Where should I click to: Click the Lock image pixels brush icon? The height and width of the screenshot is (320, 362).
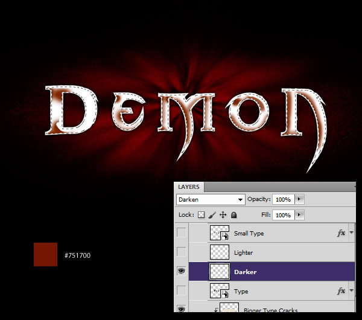click(212, 215)
